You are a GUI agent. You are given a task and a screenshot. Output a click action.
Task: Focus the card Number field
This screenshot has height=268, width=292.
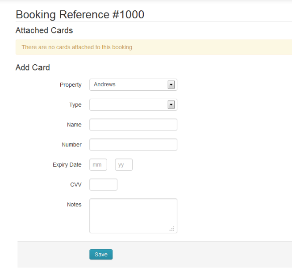pos(133,145)
